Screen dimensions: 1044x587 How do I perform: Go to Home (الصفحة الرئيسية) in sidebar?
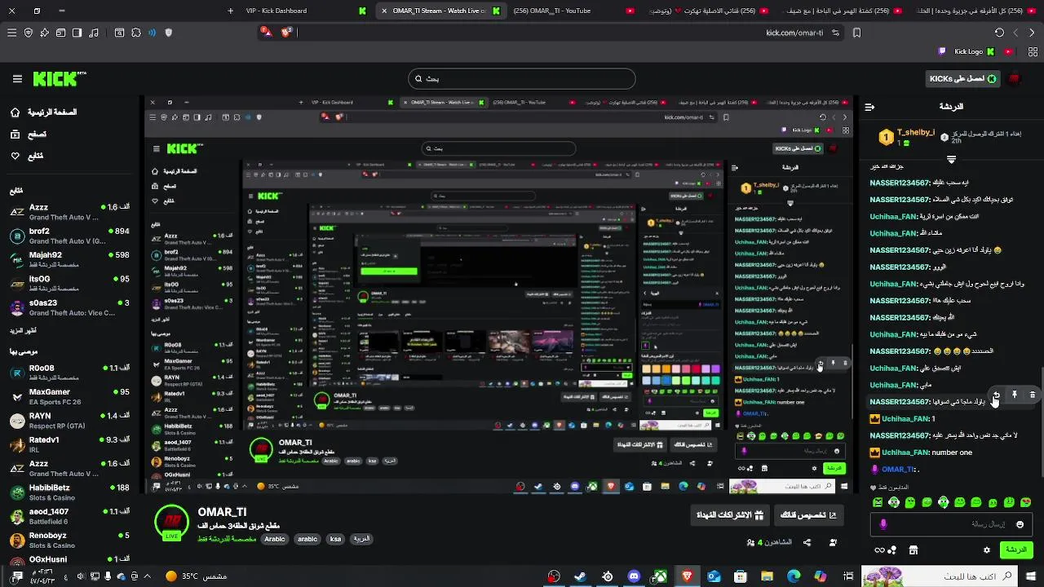point(44,112)
